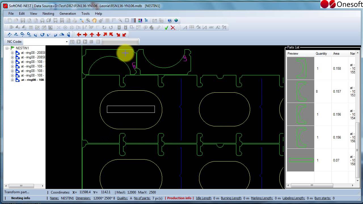
Task: Click the red down-right diagonal arrow
Action: click(x=118, y=35)
